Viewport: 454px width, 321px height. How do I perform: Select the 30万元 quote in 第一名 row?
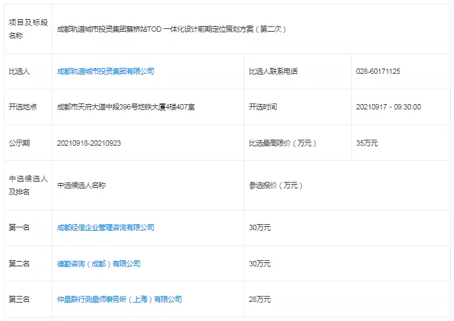(x=260, y=227)
